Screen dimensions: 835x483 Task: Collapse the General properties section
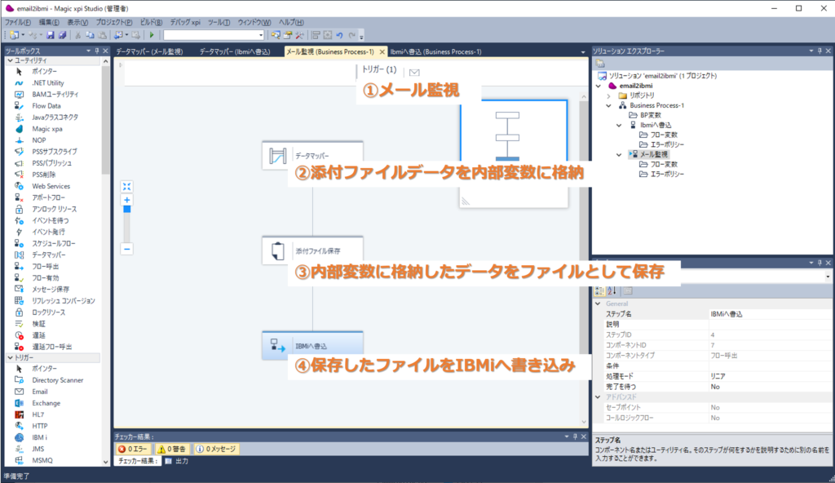tap(598, 304)
